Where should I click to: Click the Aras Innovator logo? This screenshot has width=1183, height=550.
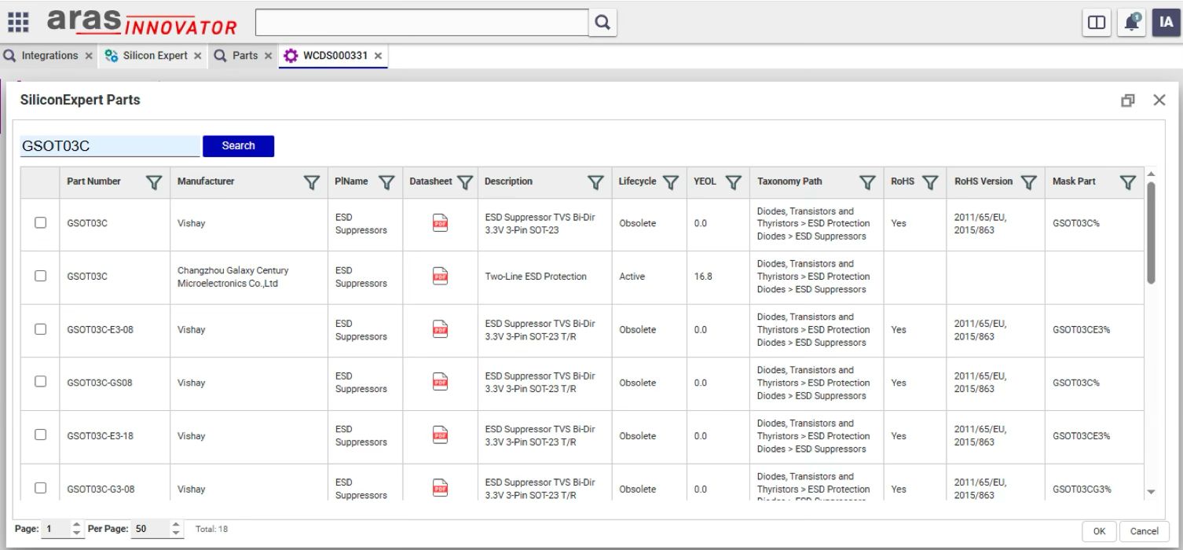142,23
